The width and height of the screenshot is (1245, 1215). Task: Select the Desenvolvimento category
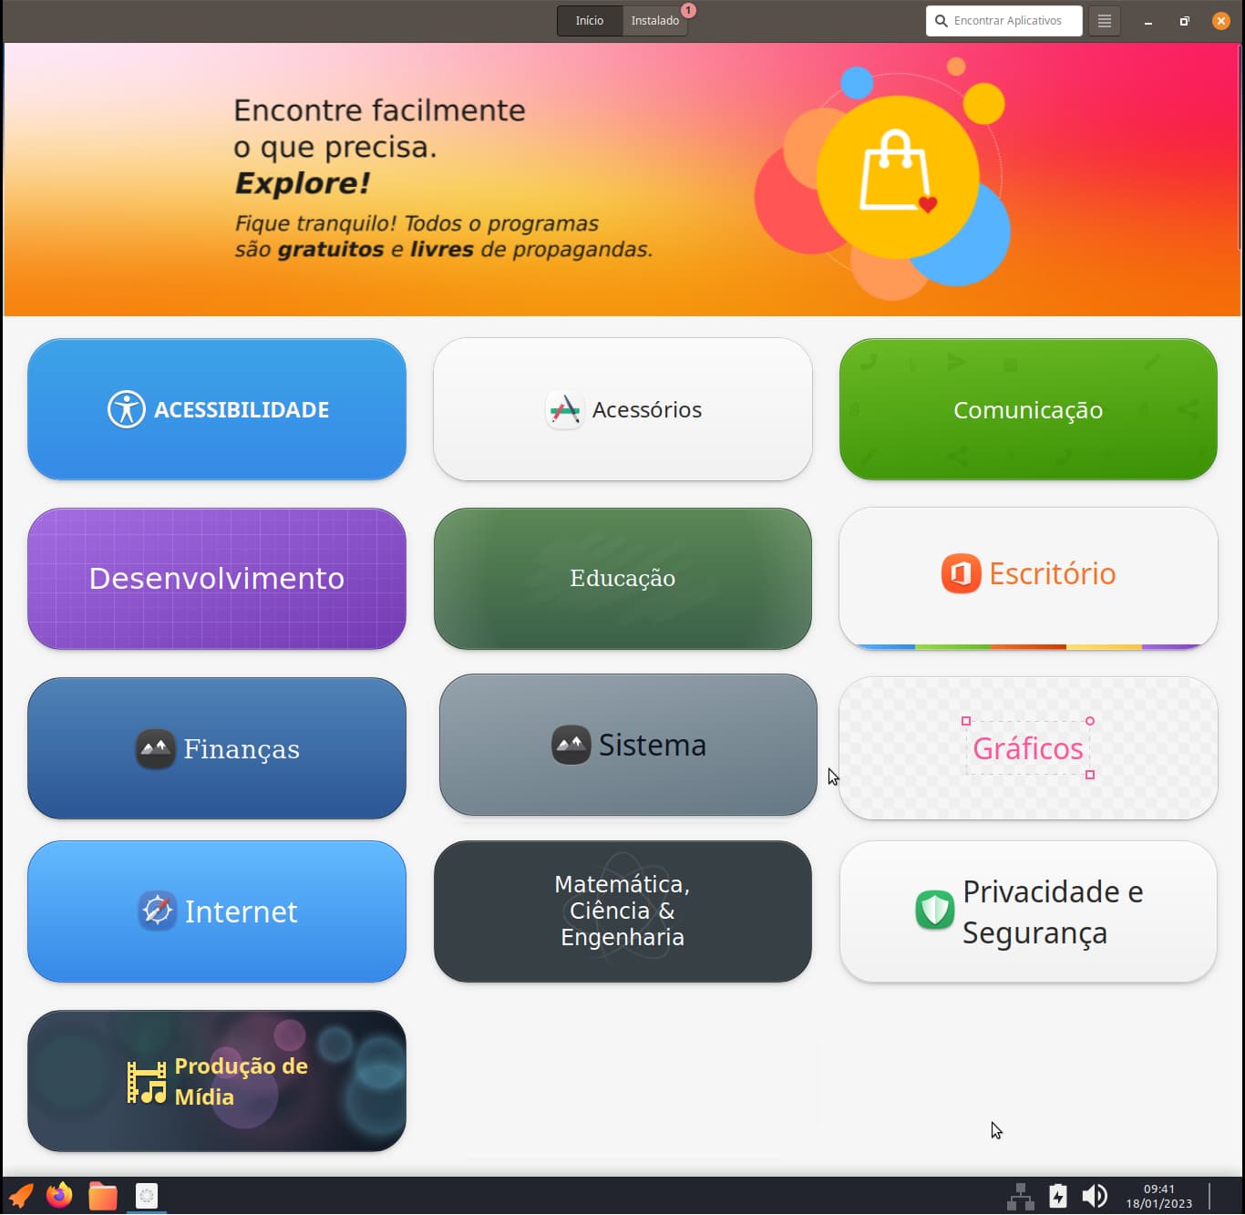coord(217,579)
